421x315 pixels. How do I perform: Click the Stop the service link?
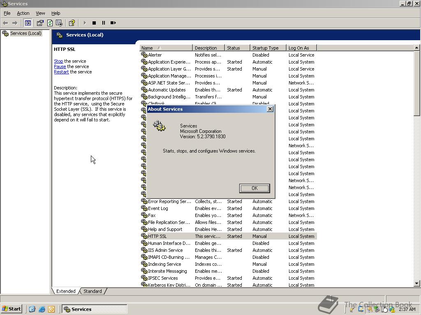coord(58,61)
